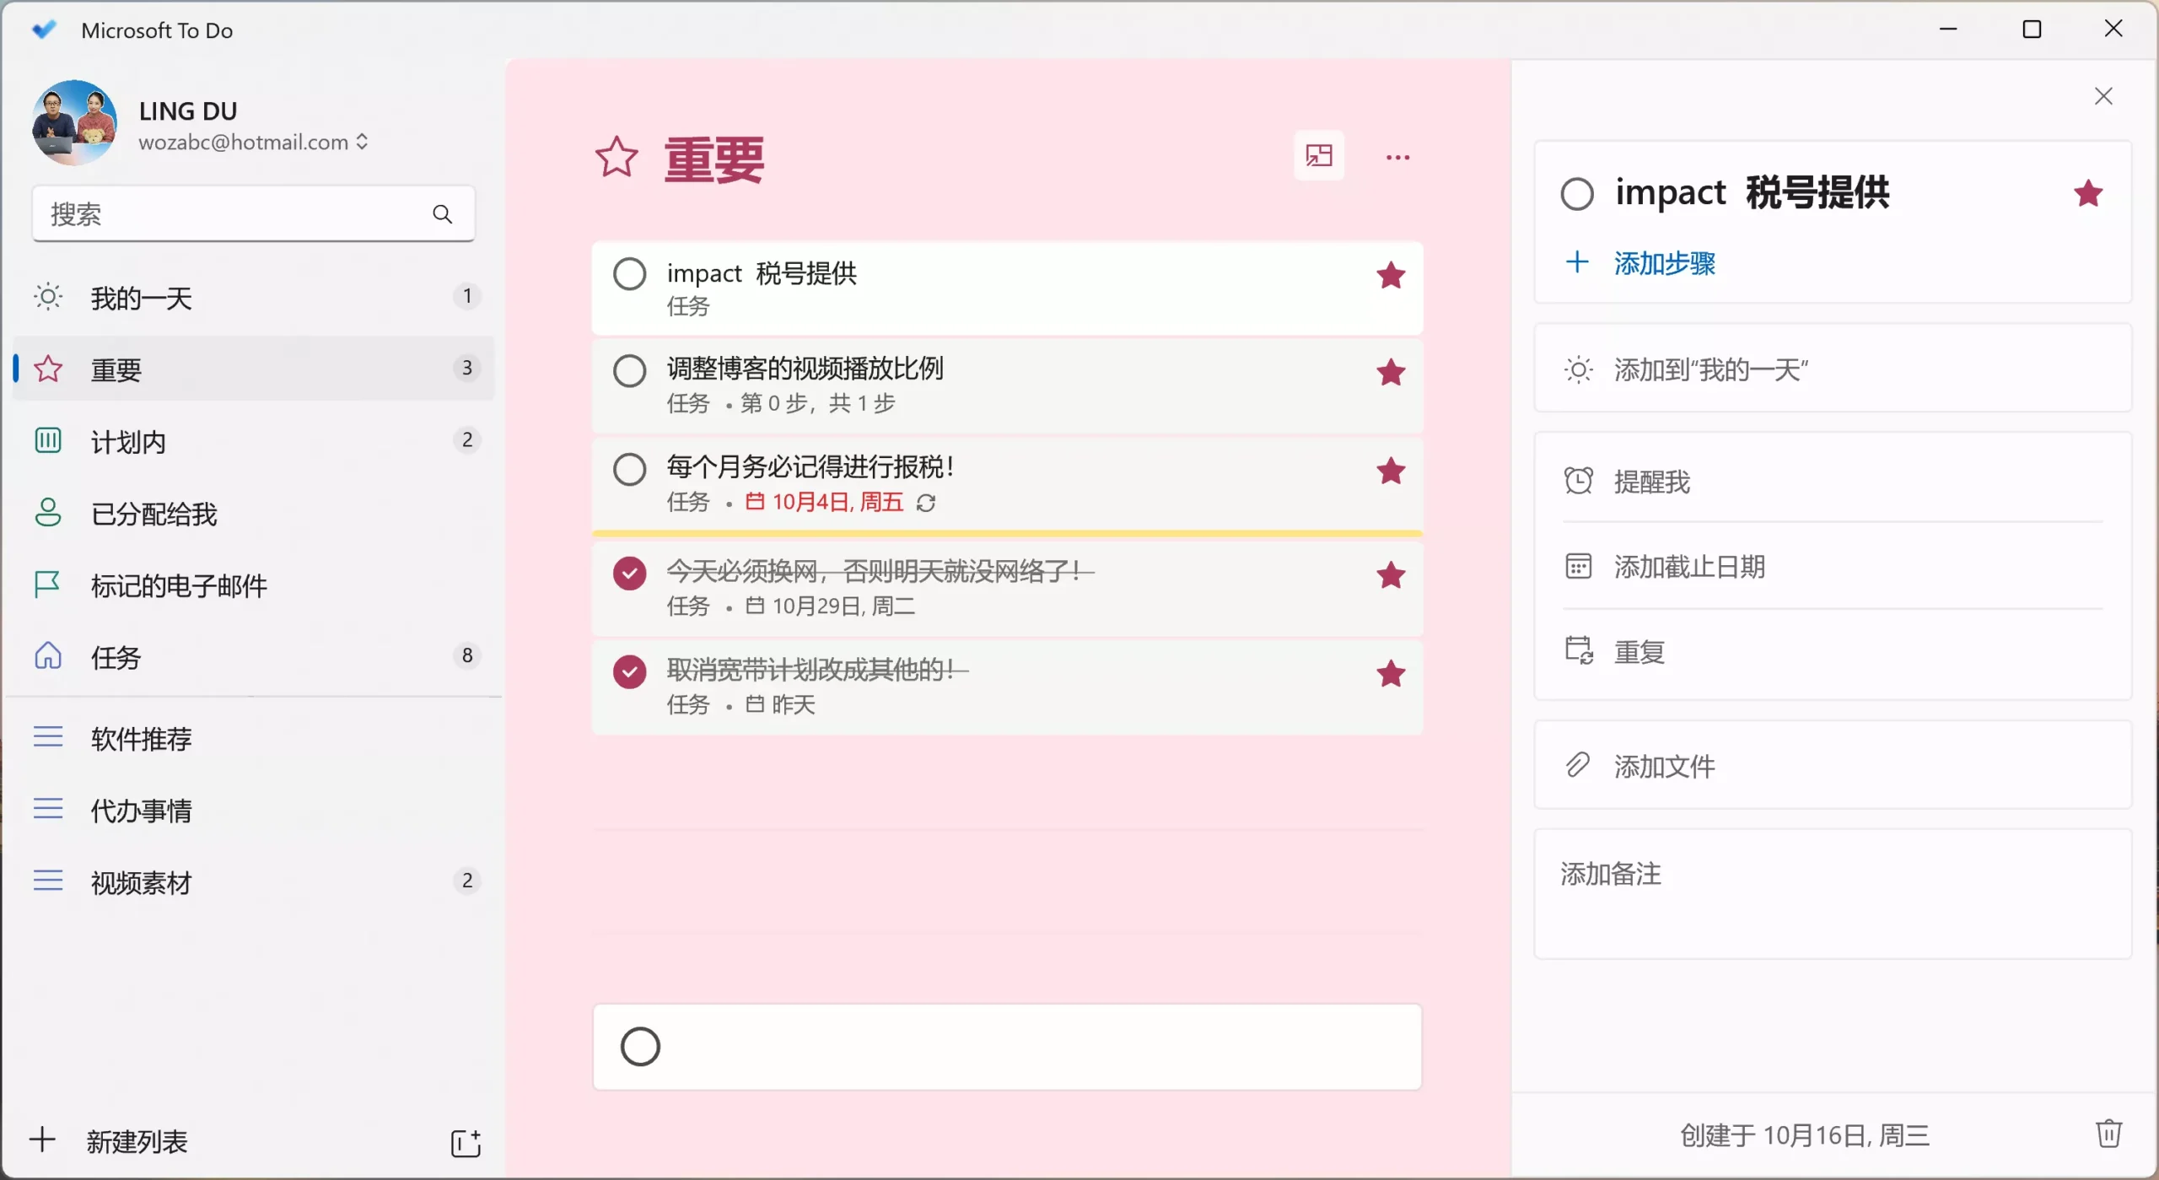Expand account switcher next to wozabc@hotmail.com
Viewport: 2159px width, 1180px height.
coord(362,142)
